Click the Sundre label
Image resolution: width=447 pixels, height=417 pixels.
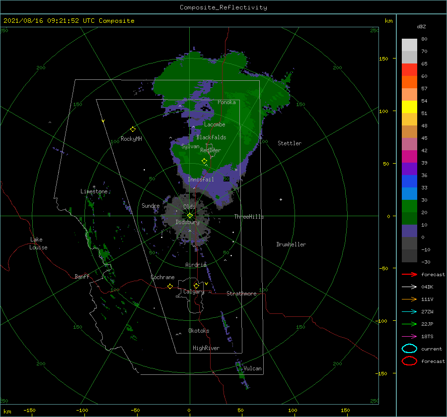[150, 205]
